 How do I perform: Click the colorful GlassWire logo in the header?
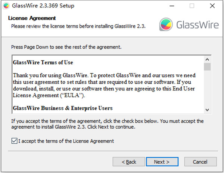click(x=166, y=24)
